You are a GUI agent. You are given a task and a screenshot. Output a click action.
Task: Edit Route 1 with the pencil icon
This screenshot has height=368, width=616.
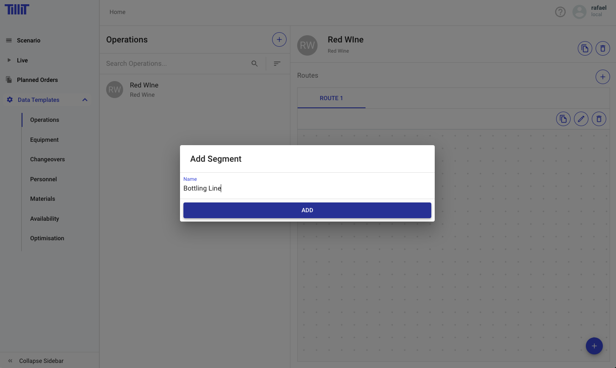pyautogui.click(x=581, y=119)
